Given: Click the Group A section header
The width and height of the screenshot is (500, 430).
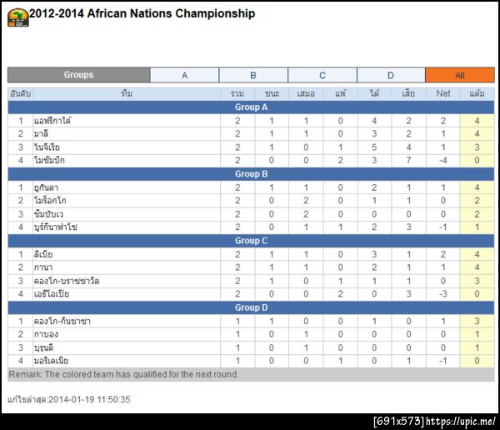Looking at the screenshot, I should [251, 107].
